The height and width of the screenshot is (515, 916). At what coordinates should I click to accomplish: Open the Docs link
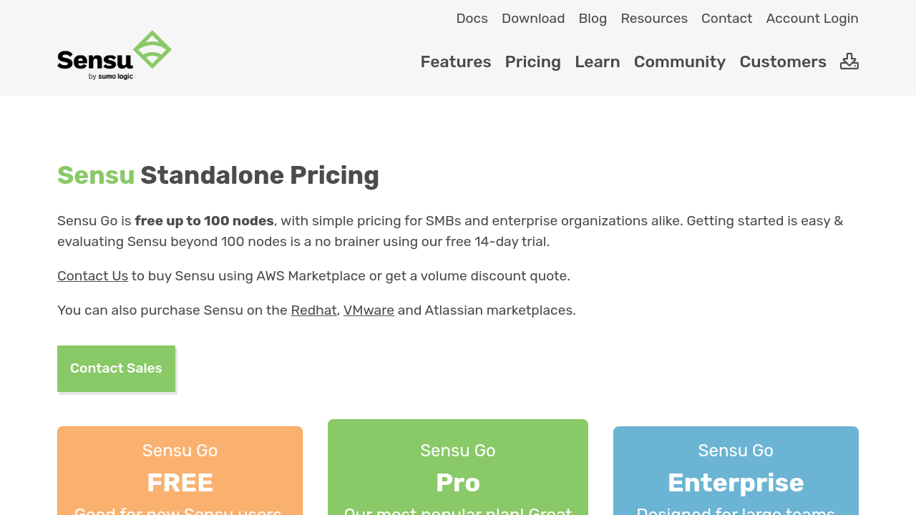click(x=472, y=19)
